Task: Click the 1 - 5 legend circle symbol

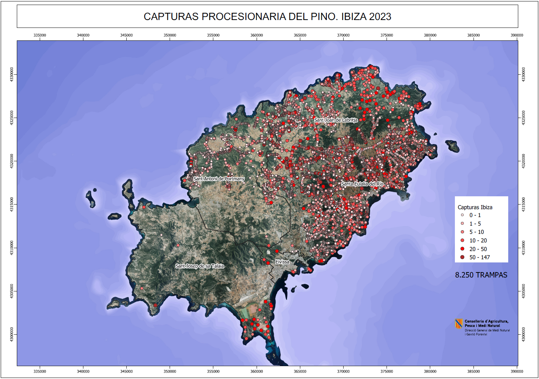Action: tap(462, 223)
